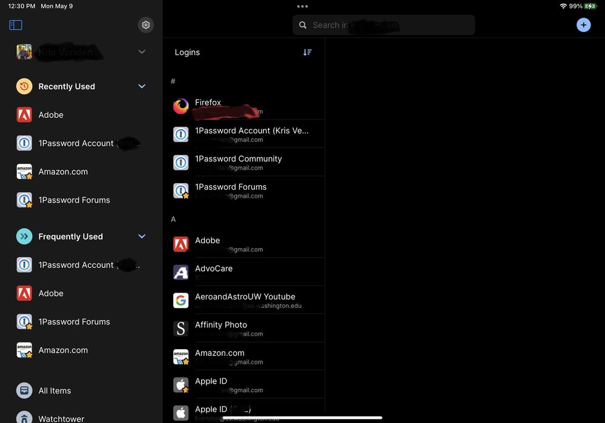605x423 pixels.
Task: Open 1Password Forums under Frequently Used
Action: tap(74, 322)
